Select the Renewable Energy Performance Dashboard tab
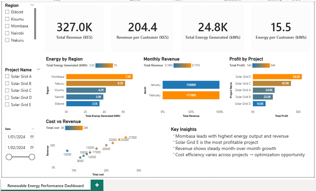 pos(46,185)
